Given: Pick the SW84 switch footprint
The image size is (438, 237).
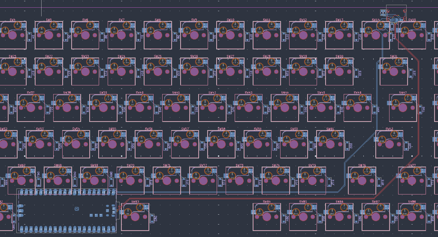Looking at the screenshot, I should click(x=267, y=217).
